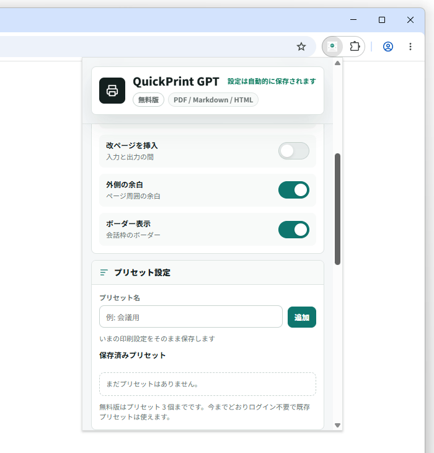Maximize the browser window

(x=382, y=20)
